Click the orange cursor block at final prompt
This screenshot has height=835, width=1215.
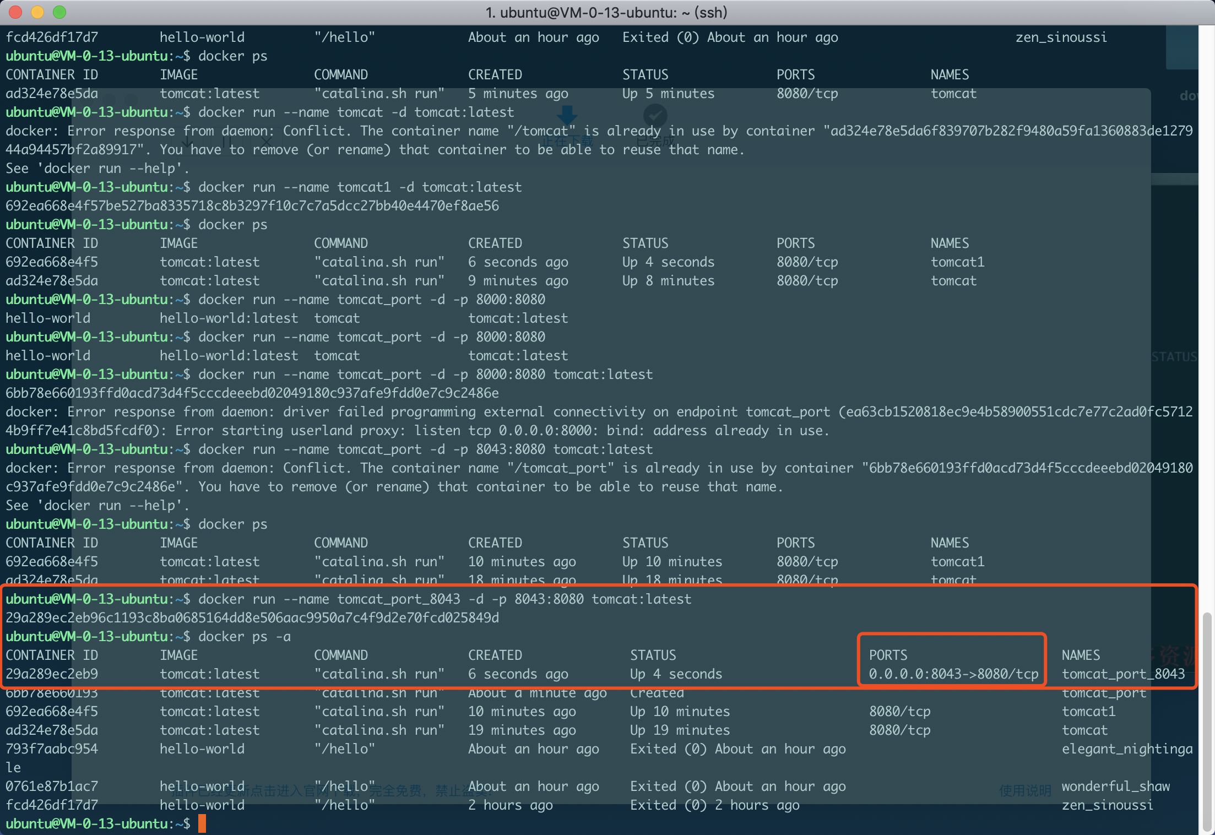click(x=202, y=823)
